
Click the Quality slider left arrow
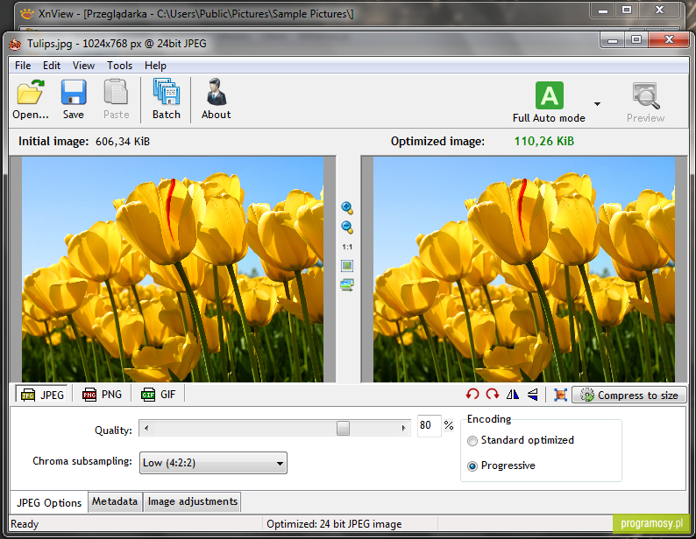[x=146, y=428]
